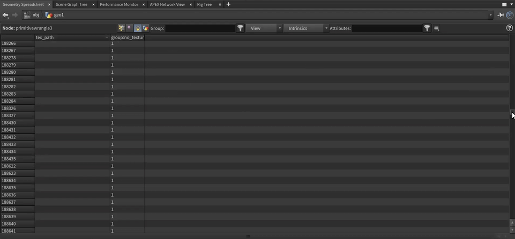Viewport: 515px width, 239px height.
Task: Click the Attributes filter funnel icon
Action: (427, 28)
